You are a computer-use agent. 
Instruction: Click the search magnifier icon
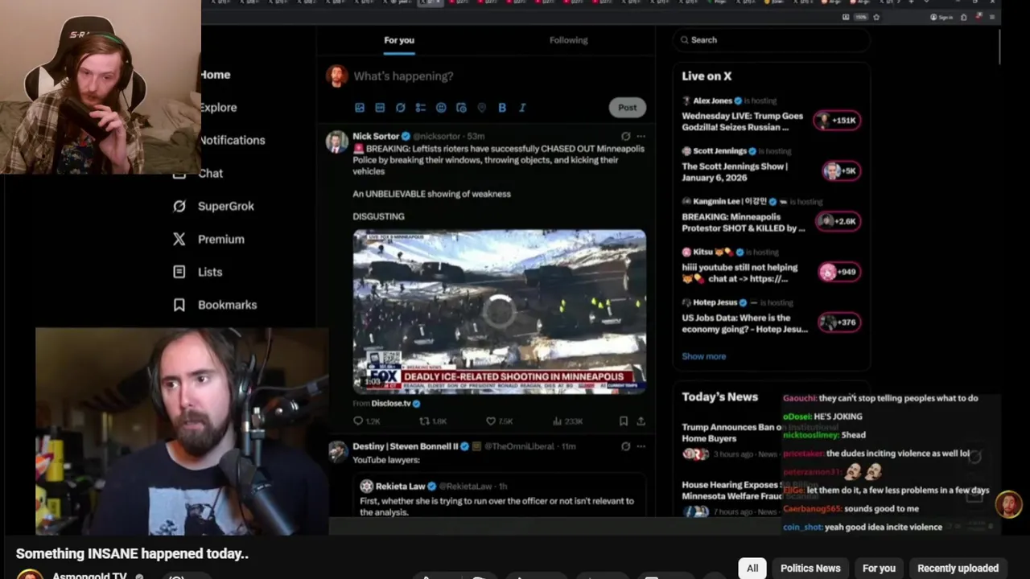point(685,40)
